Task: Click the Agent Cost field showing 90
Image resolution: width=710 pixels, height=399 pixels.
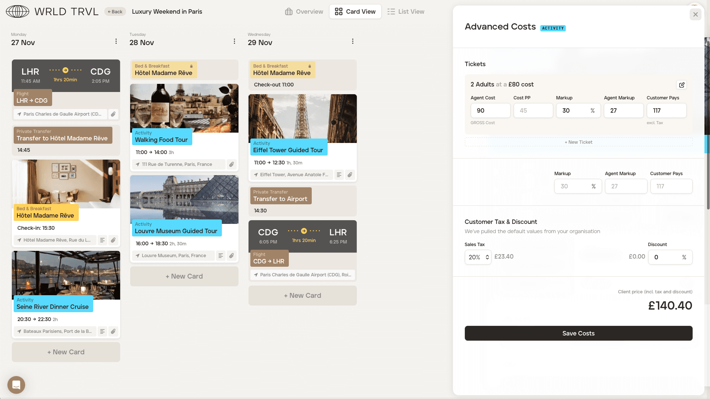Action: coord(490,110)
